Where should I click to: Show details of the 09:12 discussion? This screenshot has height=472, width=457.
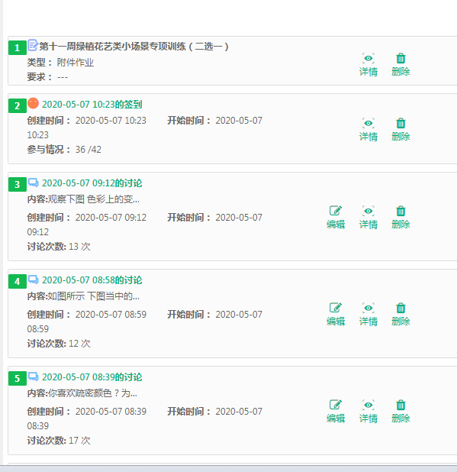[368, 218]
